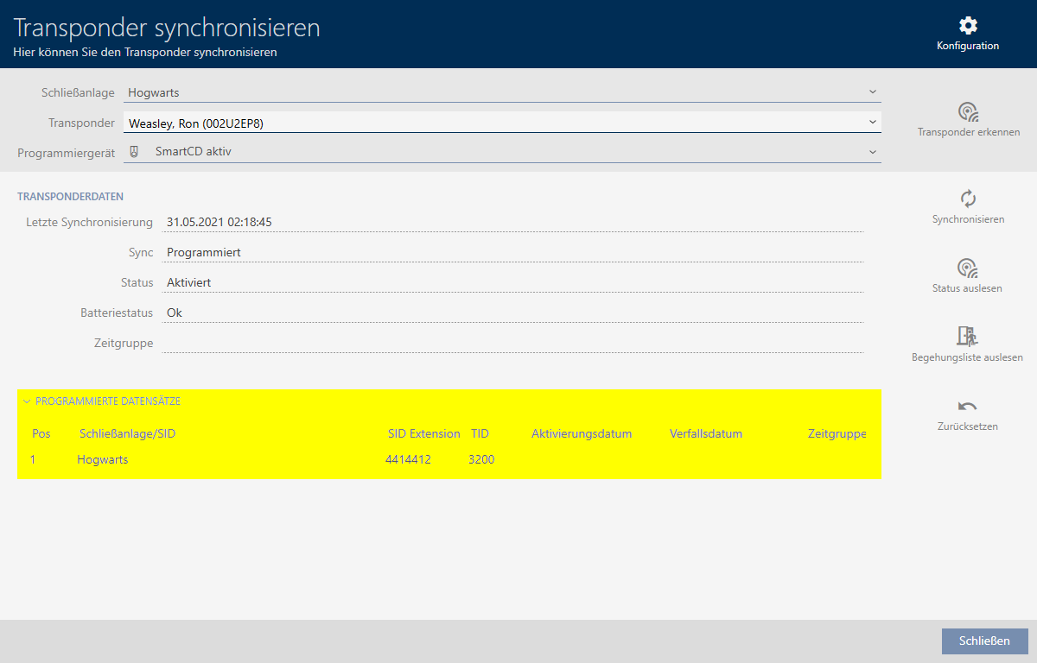
Task: Open the Schließanlage dropdown showing Hogwarts
Action: tap(501, 92)
